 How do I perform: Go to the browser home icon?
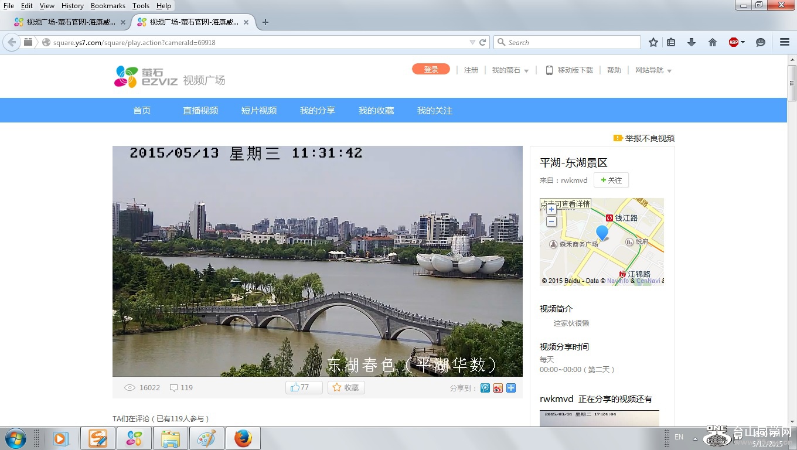[713, 42]
